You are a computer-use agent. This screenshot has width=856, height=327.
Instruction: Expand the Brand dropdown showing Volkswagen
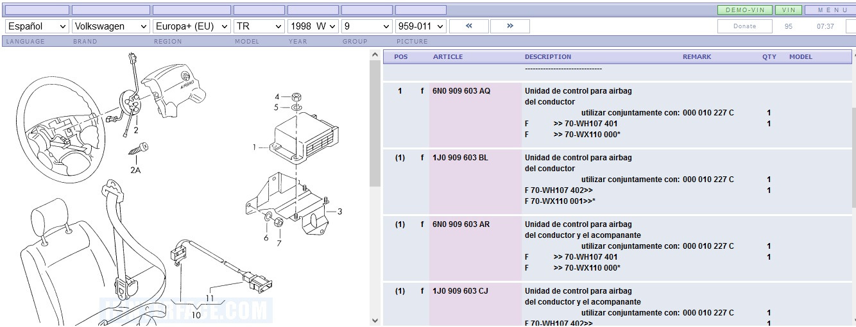click(x=110, y=26)
